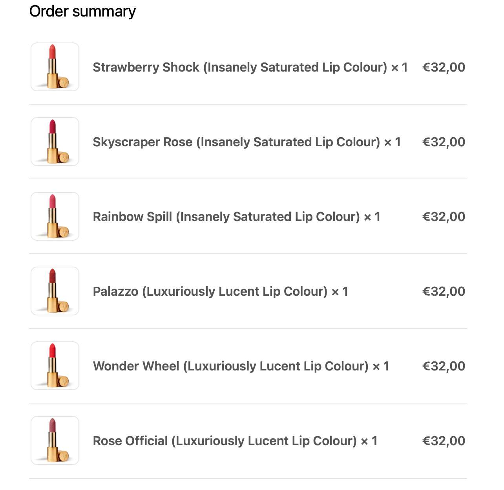Click the Order summary heading
The image size is (504, 490).
coord(82,11)
